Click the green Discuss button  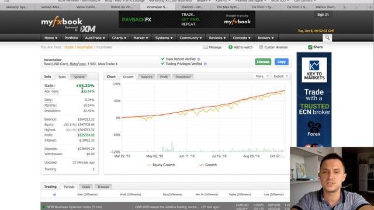263,62
